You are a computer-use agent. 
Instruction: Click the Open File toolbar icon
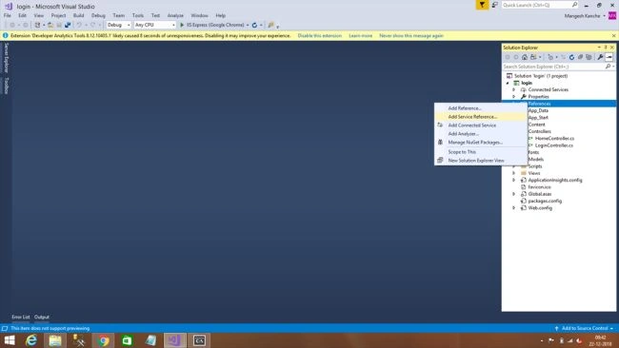[x=50, y=25]
